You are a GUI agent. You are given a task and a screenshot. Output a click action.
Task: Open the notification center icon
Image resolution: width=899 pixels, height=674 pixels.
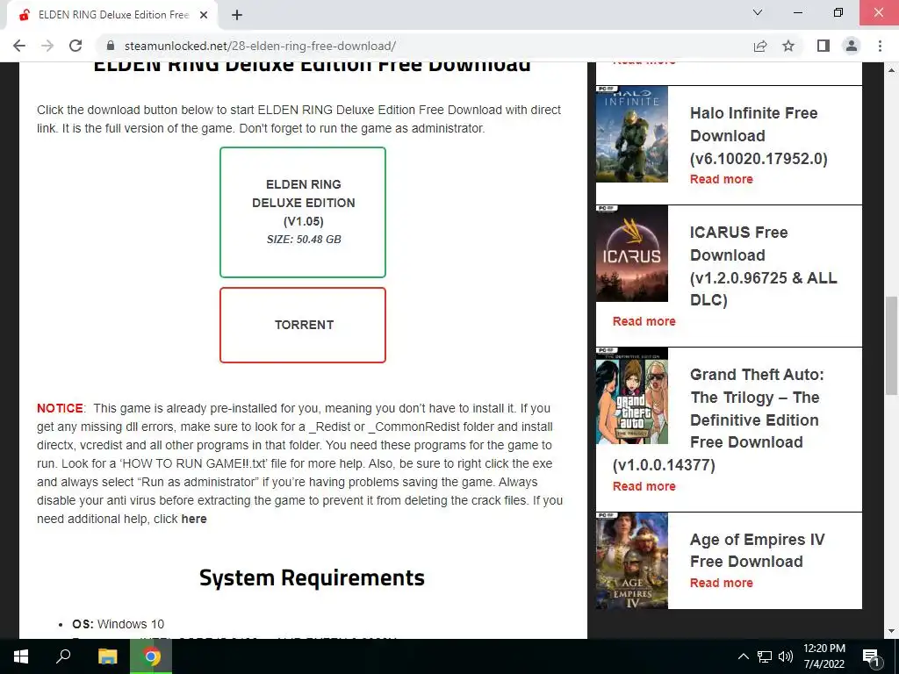871,656
